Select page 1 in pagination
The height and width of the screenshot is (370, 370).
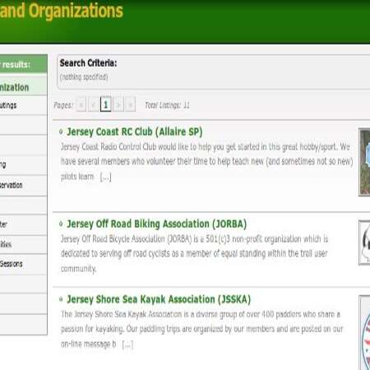point(106,104)
